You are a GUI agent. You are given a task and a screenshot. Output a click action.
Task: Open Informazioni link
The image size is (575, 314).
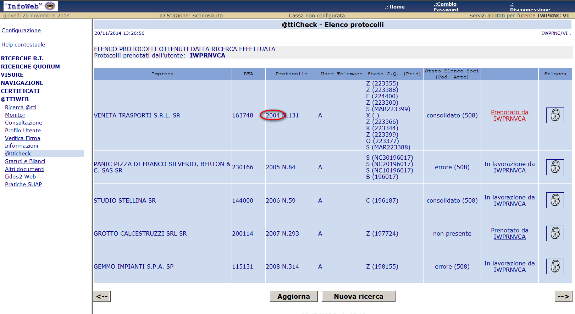tap(21, 146)
